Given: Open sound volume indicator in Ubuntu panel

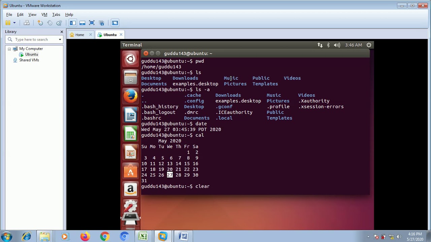Looking at the screenshot, I should pyautogui.click(x=337, y=45).
